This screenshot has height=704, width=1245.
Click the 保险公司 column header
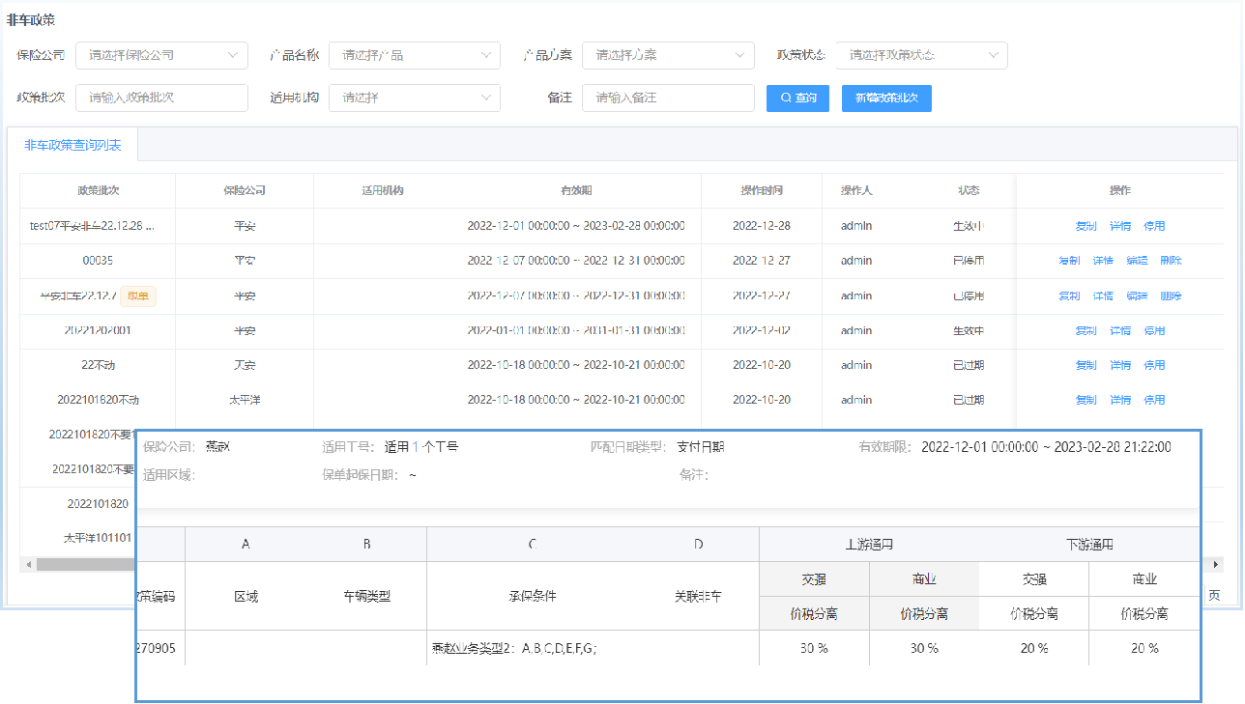click(x=245, y=190)
